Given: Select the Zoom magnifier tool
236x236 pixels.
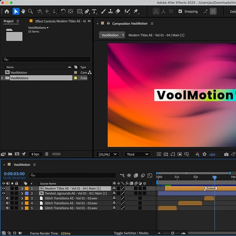Looking at the screenshot, I should (x=31, y=11).
